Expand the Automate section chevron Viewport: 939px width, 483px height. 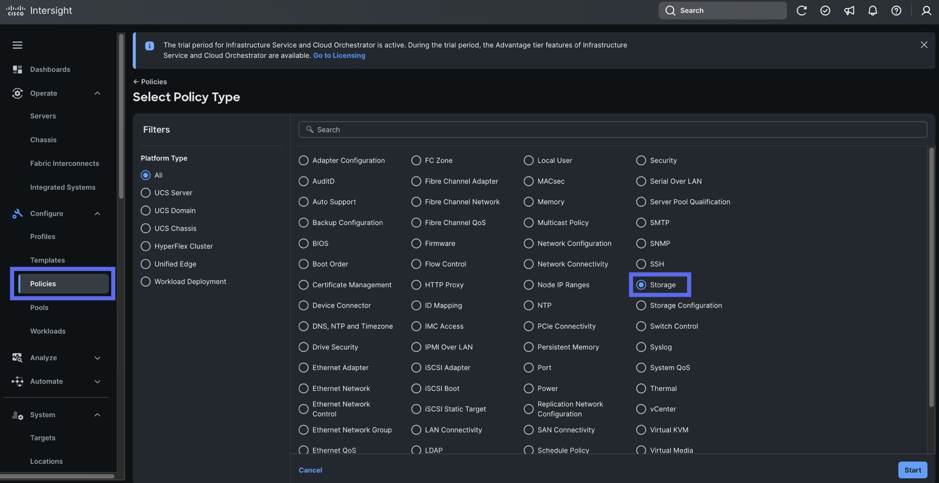(97, 381)
